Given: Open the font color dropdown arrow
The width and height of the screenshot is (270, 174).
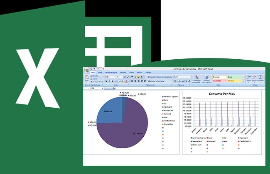Looking at the screenshot, I should tap(129, 81).
